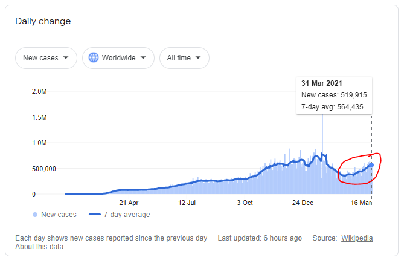Open the About this data link

point(39,247)
